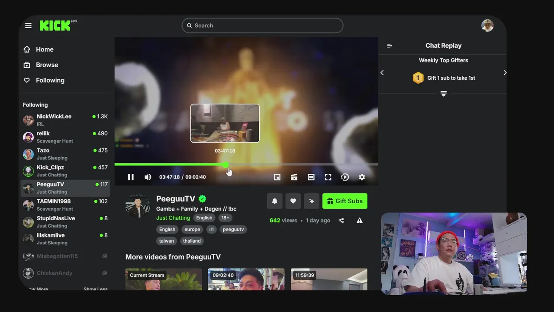Select the peeguutv tag

tap(233, 229)
